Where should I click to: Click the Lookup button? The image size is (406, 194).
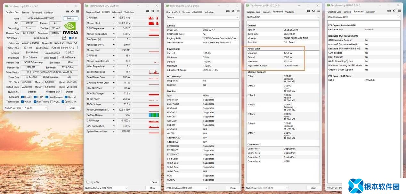[70, 19]
